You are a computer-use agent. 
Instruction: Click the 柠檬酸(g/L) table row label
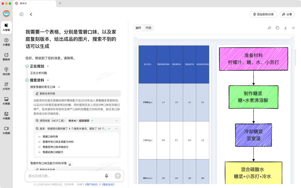coord(148,102)
